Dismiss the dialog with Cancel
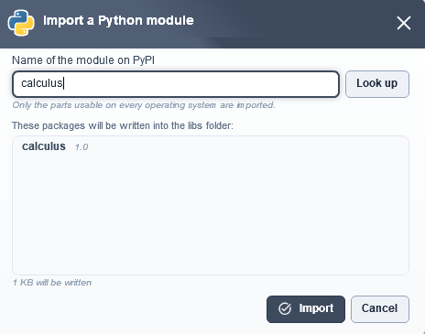 [380, 309]
